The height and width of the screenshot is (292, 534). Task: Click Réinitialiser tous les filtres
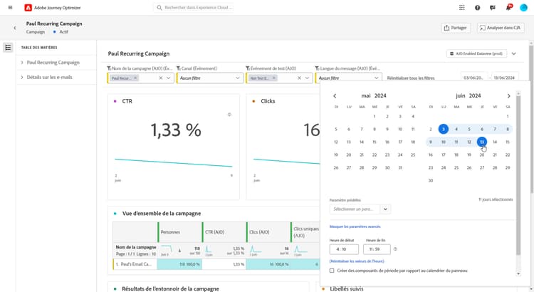point(411,78)
